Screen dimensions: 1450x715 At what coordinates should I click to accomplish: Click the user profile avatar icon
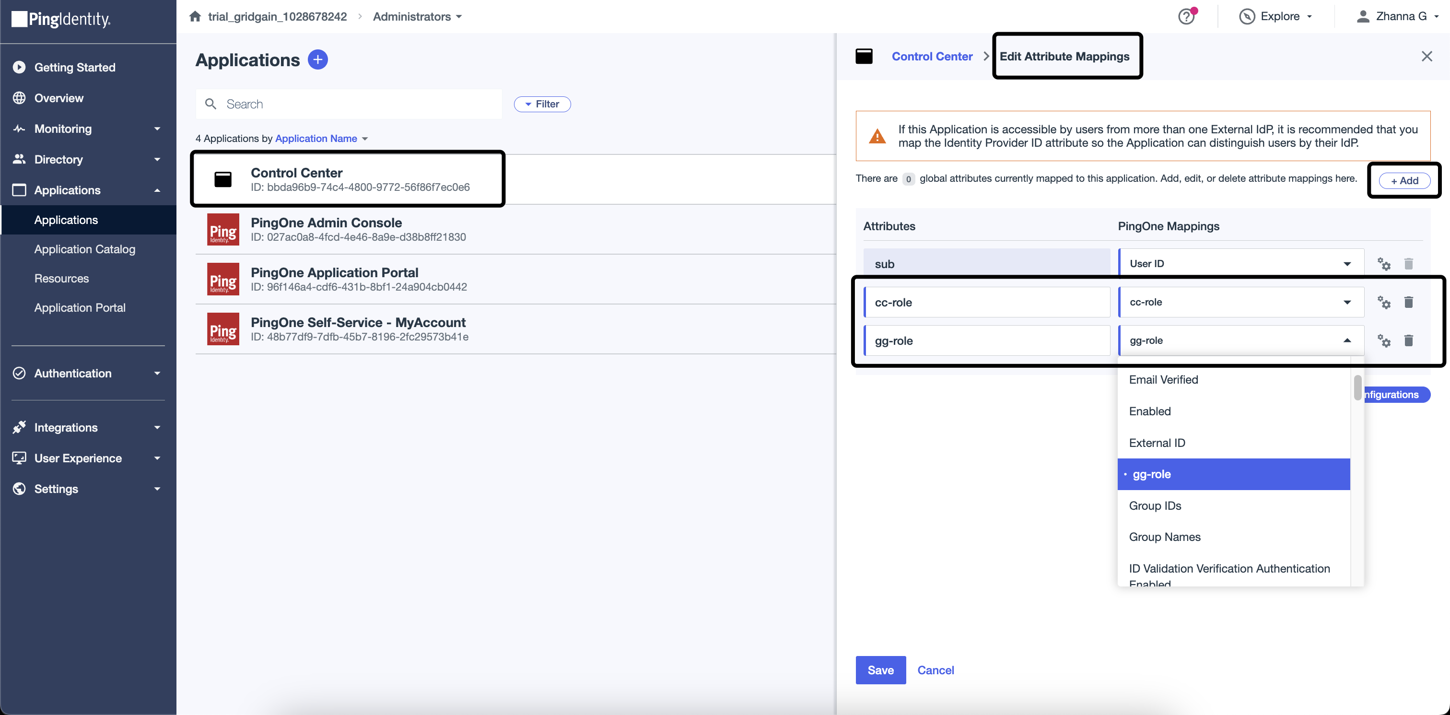coord(1363,16)
